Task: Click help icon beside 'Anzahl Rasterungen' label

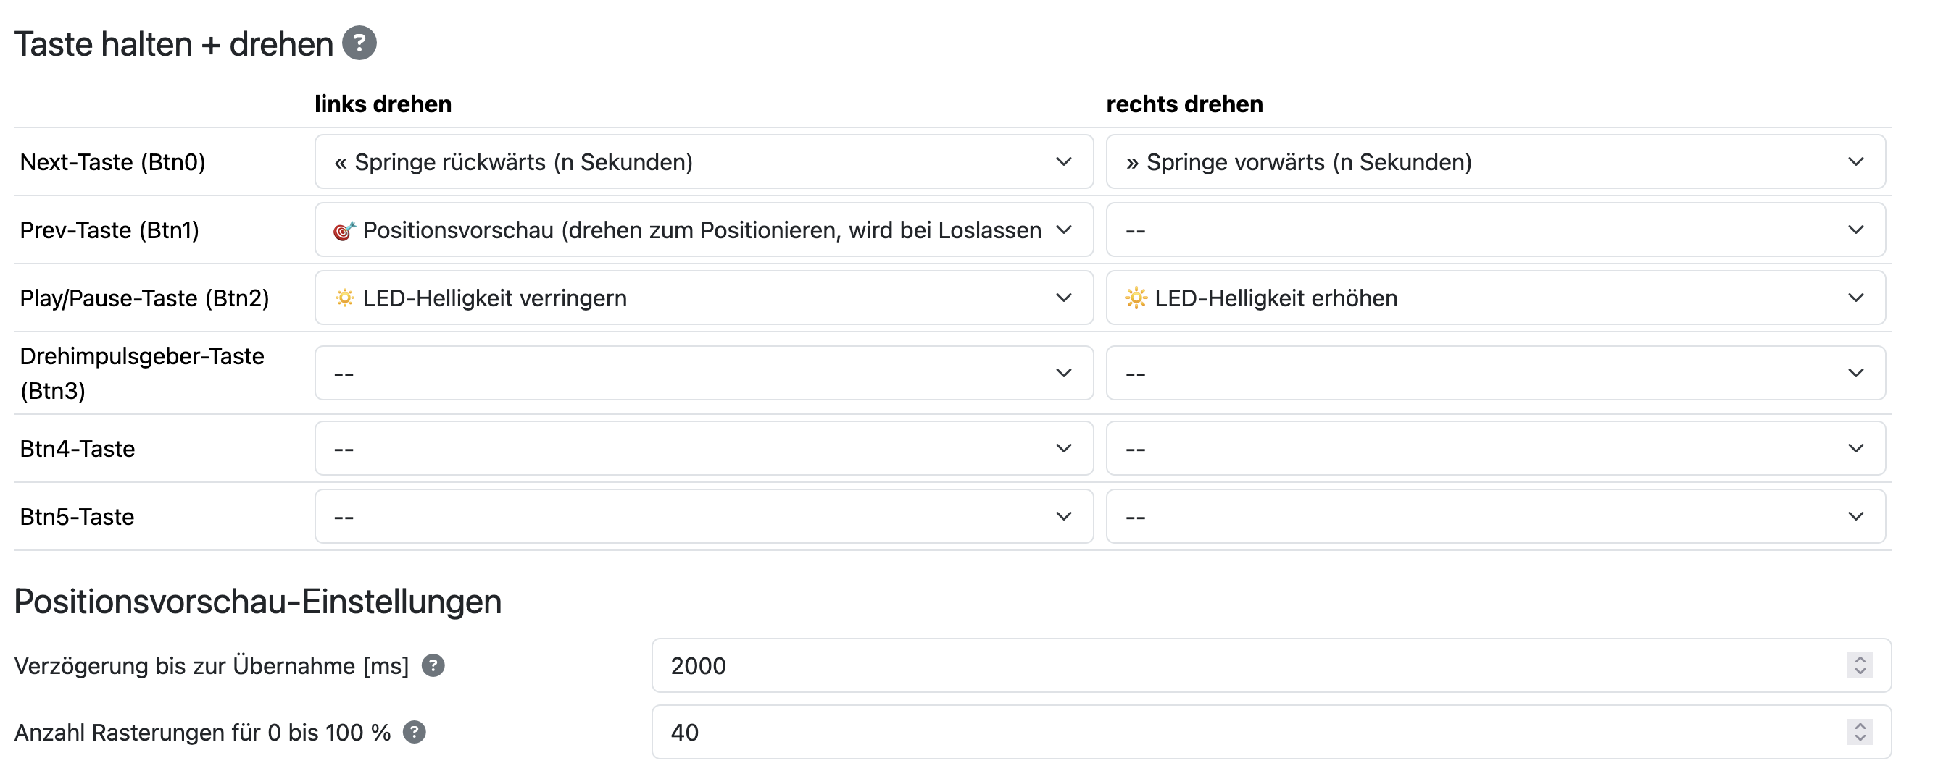Action: 414,732
